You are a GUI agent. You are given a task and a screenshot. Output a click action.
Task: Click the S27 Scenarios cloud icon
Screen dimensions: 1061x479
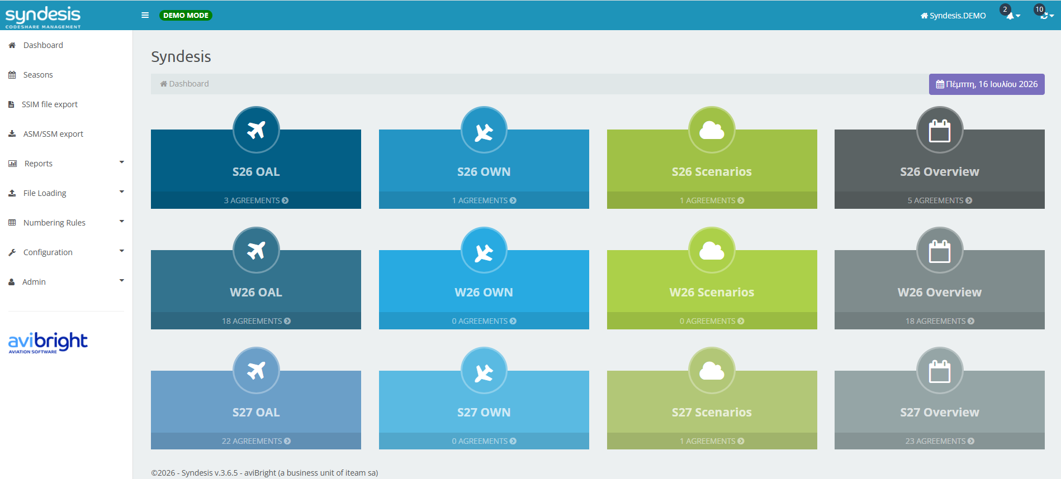[x=712, y=371]
